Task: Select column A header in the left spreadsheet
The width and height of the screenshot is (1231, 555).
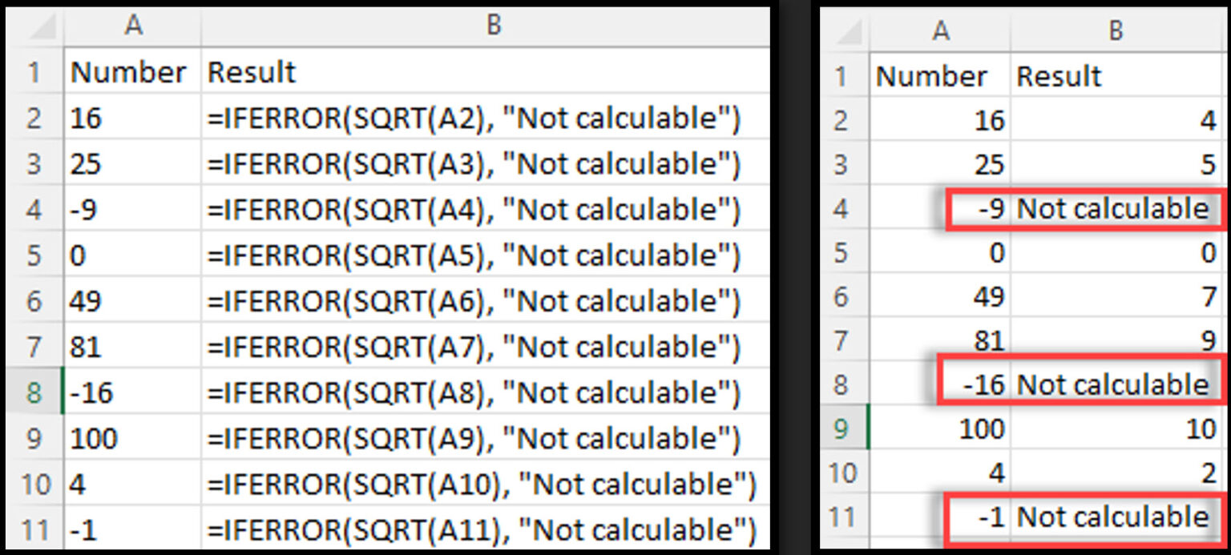Action: click(134, 26)
